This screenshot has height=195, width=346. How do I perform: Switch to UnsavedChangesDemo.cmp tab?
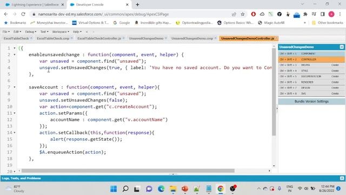[192, 38]
